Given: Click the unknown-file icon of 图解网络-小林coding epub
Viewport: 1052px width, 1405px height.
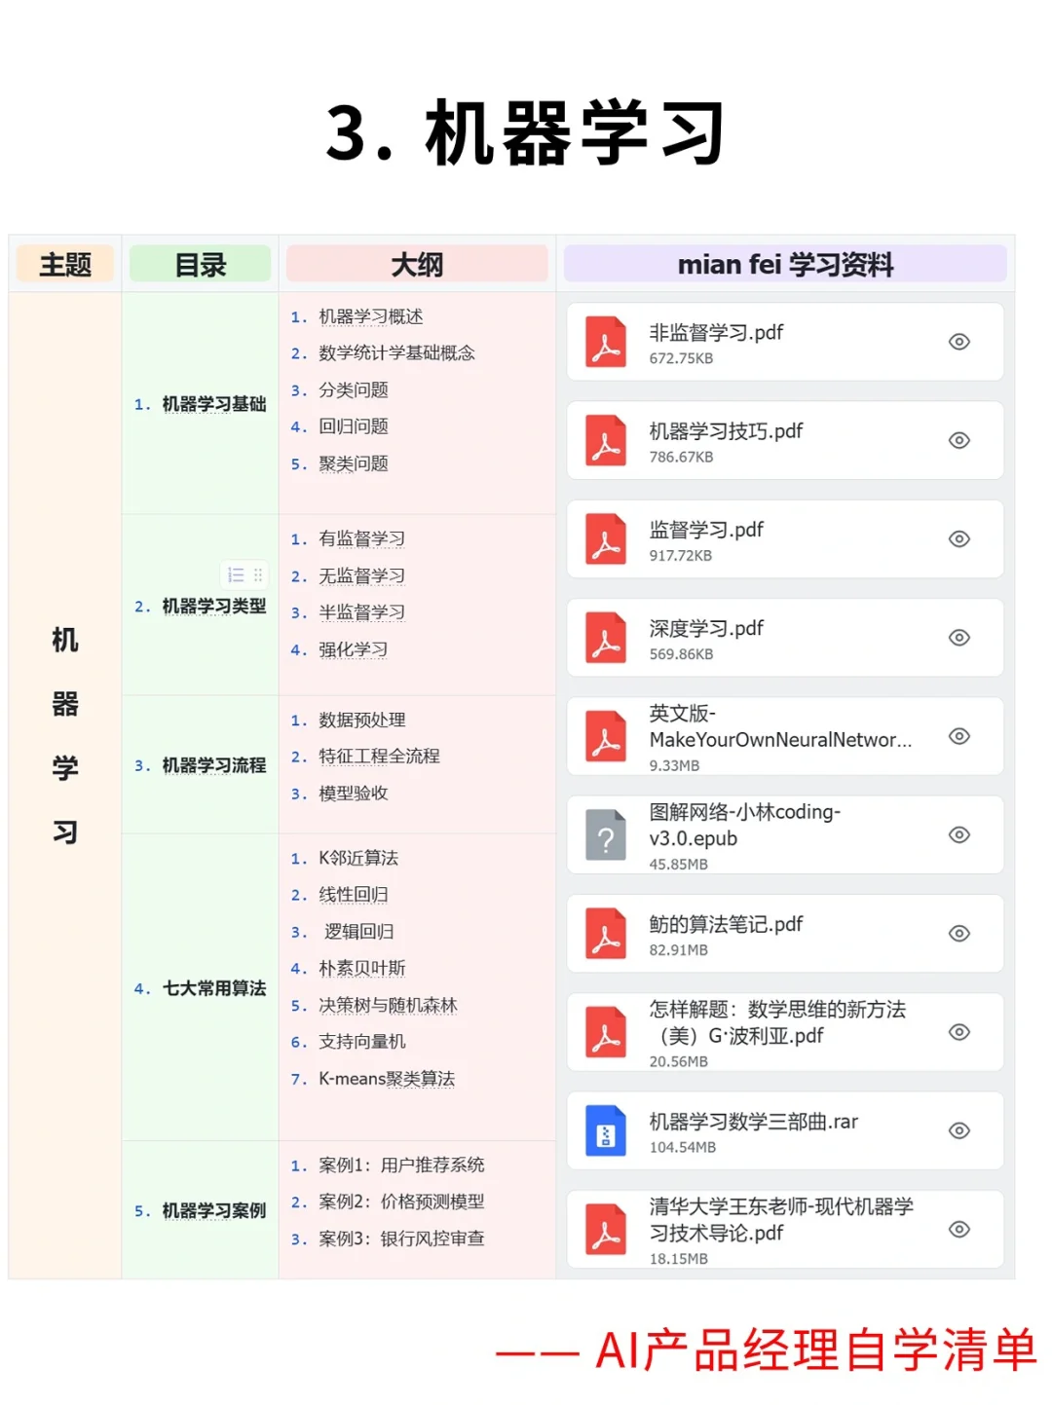Looking at the screenshot, I should (606, 834).
